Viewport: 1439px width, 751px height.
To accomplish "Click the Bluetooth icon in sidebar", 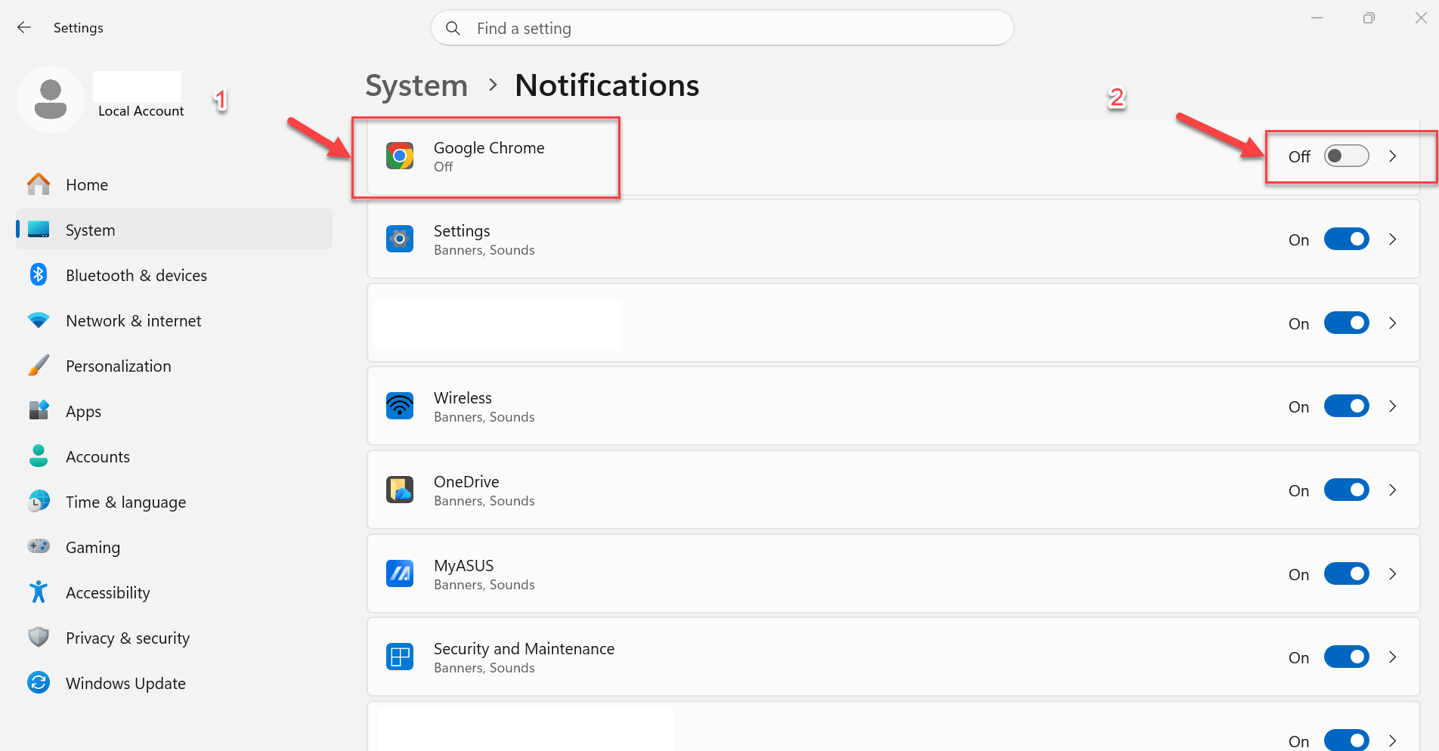I will pos(39,274).
